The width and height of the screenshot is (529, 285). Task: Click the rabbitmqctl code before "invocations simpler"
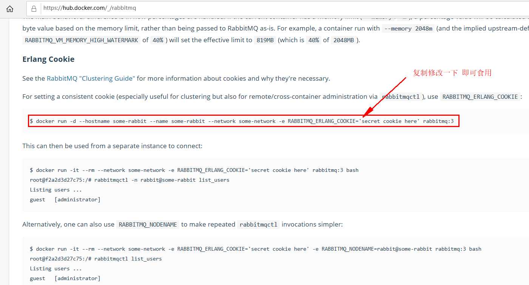259,225
